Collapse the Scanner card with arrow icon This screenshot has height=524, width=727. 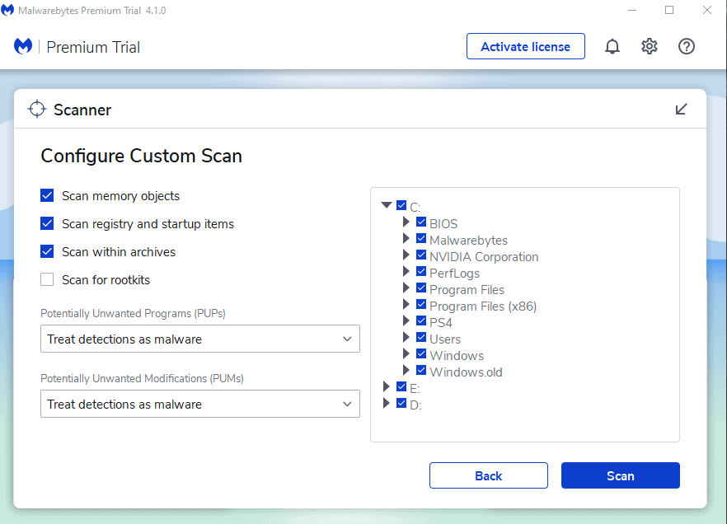[x=681, y=110]
